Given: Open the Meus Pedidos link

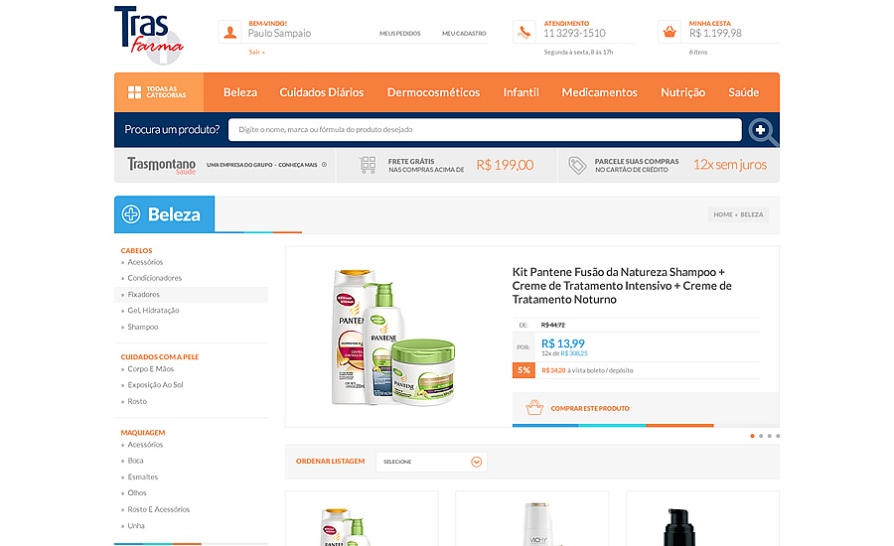Looking at the screenshot, I should (x=399, y=34).
